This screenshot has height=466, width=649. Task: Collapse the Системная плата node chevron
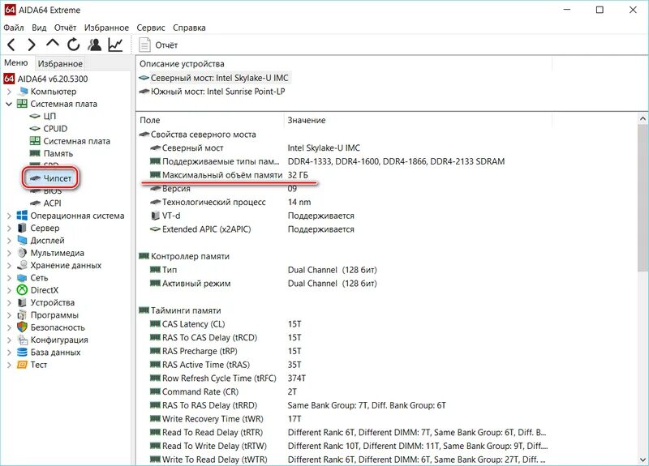click(x=9, y=104)
